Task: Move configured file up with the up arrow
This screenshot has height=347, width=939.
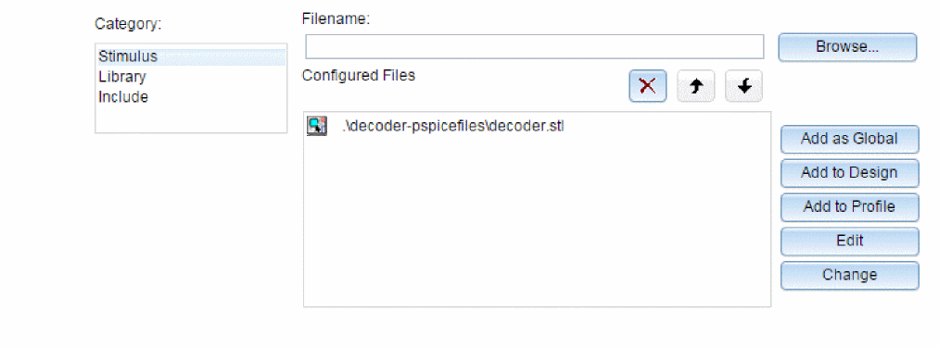Action: [x=696, y=86]
